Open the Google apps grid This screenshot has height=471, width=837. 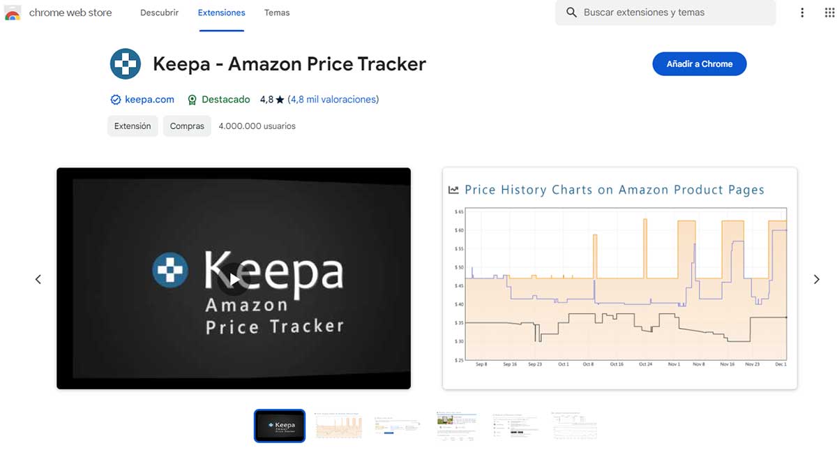[x=830, y=13]
